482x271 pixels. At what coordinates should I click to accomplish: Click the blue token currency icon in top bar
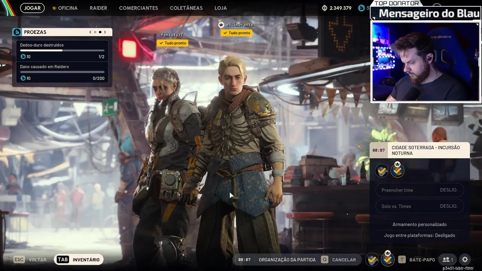click(x=361, y=8)
